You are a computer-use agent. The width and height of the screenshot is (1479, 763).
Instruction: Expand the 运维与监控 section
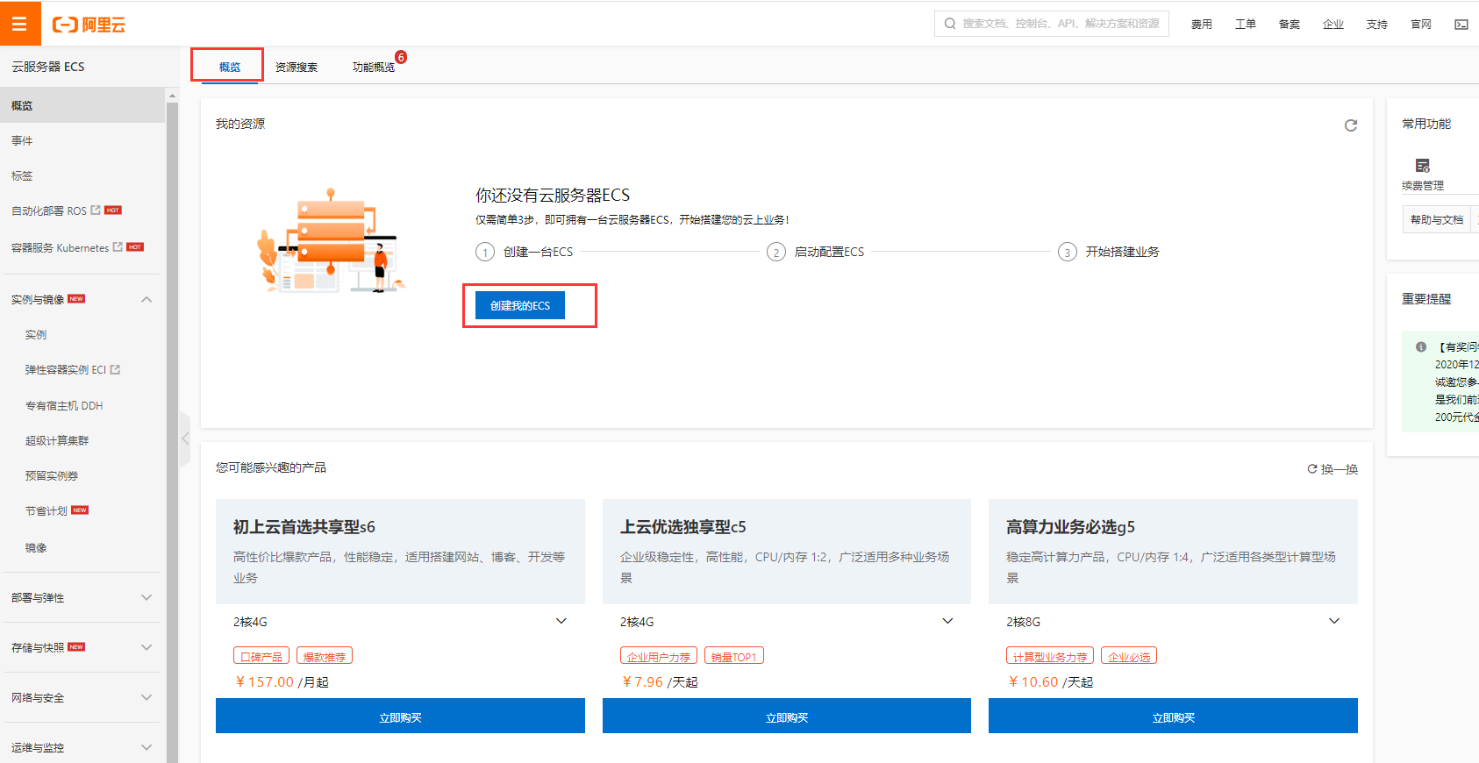click(146, 748)
